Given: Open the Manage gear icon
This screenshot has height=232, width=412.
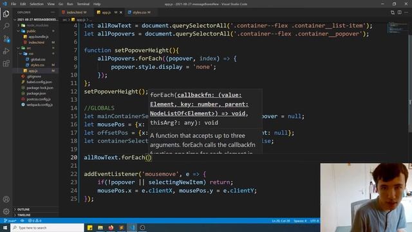Looking at the screenshot, I should pyautogui.click(x=6, y=211).
